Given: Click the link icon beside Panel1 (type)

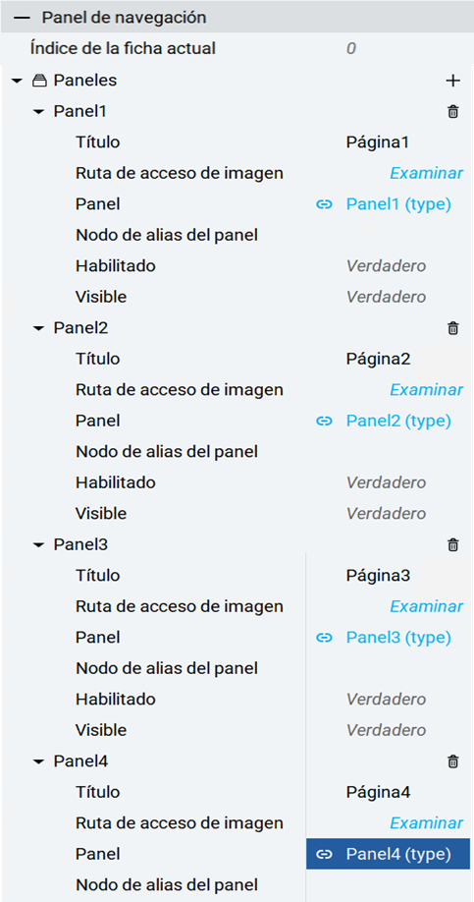Looking at the screenshot, I should [325, 204].
